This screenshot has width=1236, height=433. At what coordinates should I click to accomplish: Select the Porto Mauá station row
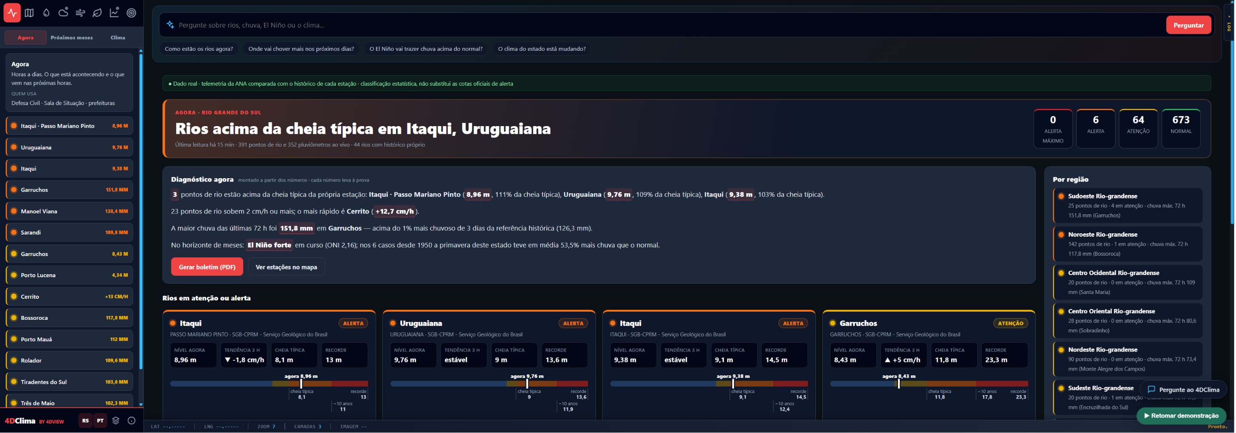[x=69, y=339]
